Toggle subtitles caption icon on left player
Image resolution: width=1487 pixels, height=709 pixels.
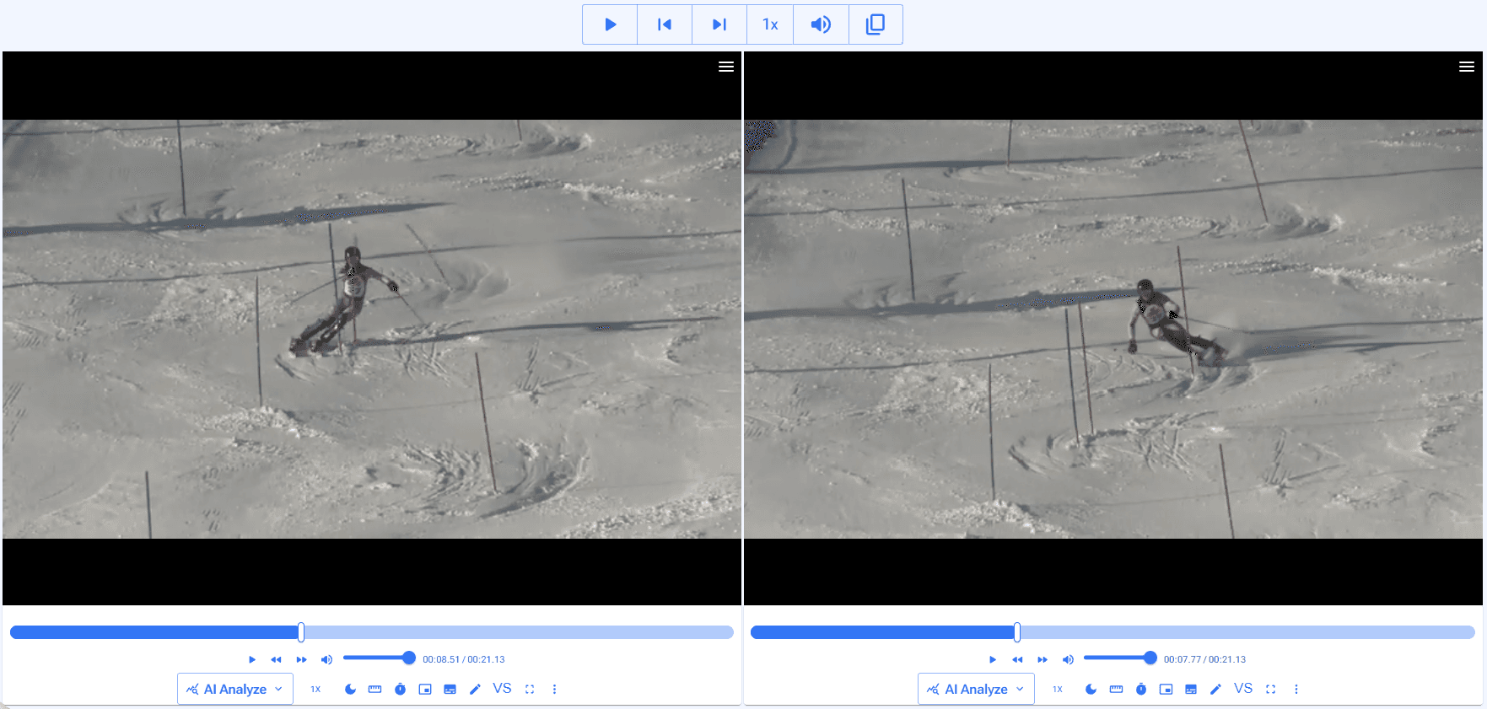click(450, 689)
